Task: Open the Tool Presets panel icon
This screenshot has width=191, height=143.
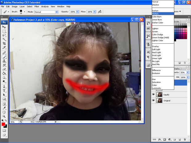Action: tap(148, 36)
